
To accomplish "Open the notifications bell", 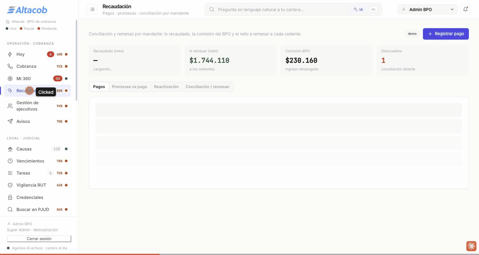I will coord(465,10).
